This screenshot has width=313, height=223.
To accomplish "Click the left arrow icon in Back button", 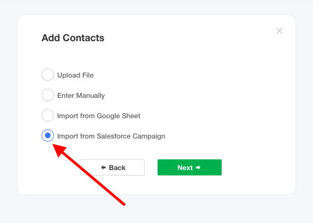I will click(104, 167).
